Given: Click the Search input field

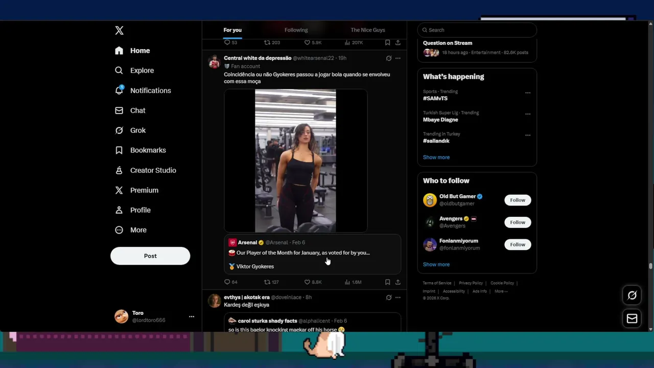Looking at the screenshot, I should tap(477, 30).
